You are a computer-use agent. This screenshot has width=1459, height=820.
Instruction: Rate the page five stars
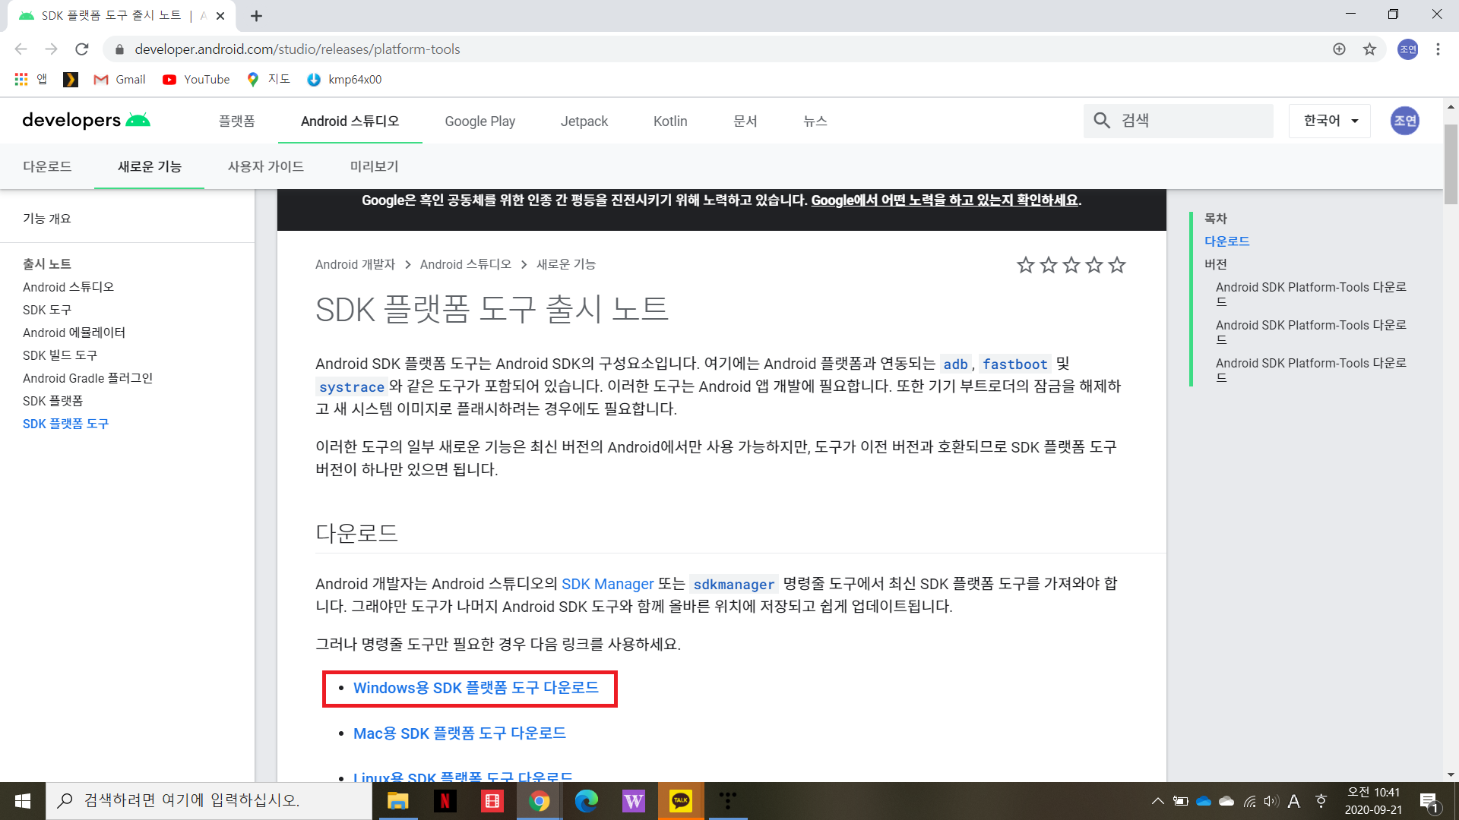tap(1117, 265)
